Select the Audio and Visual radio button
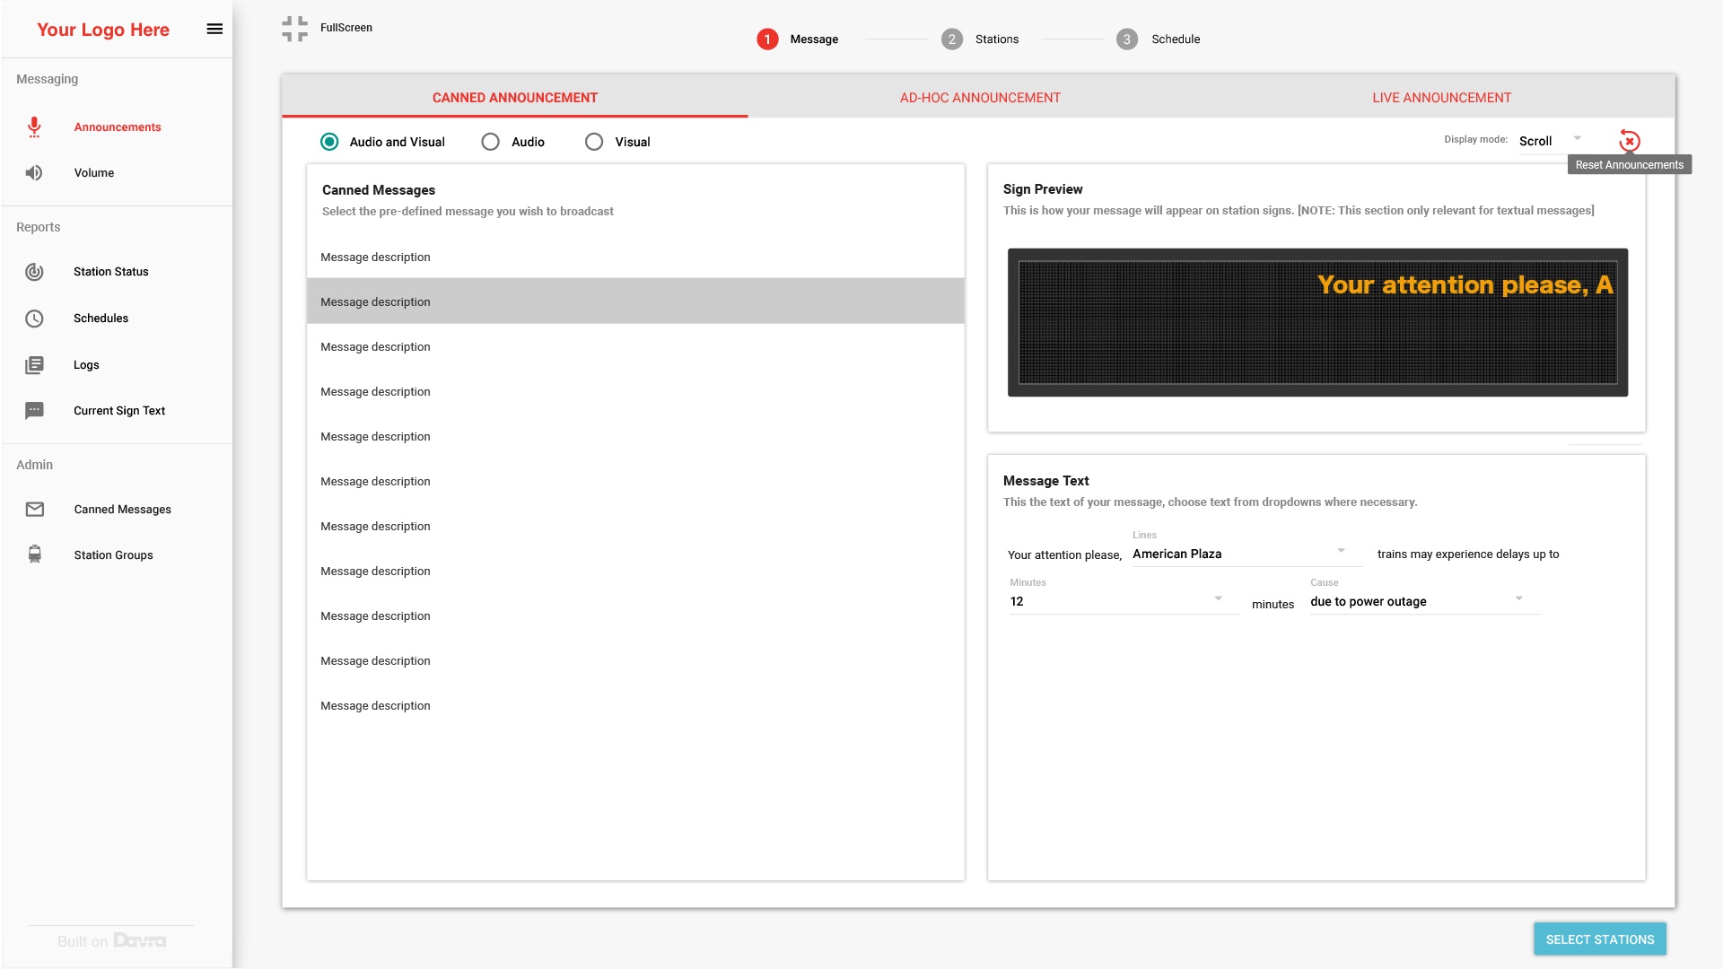 tap(329, 142)
